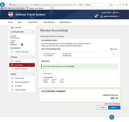Screen dimensions: 129x122
Task: Expand the Mario H Rodriguez user menu
Action: tap(112, 16)
